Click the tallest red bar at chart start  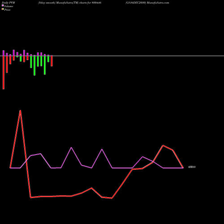click(x=4, y=73)
